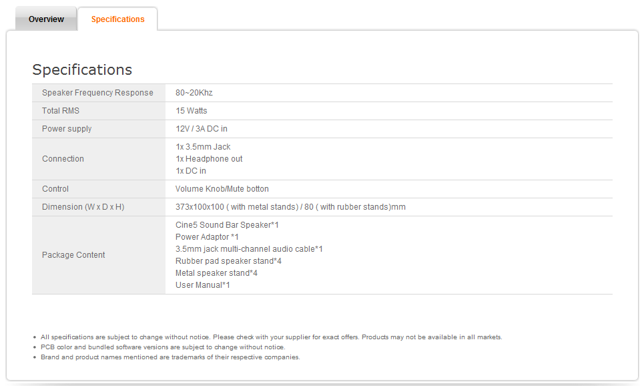The width and height of the screenshot is (644, 386).
Task: Click the 12V / 3A DC in value
Action: (202, 129)
